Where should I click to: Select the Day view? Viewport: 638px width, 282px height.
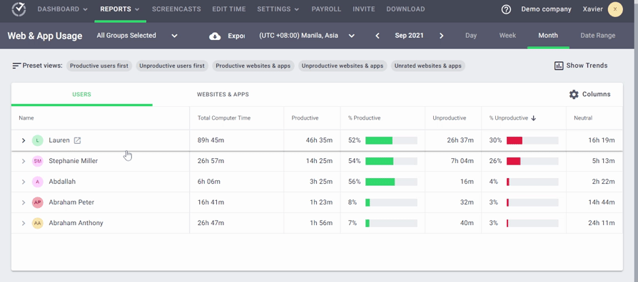click(471, 36)
